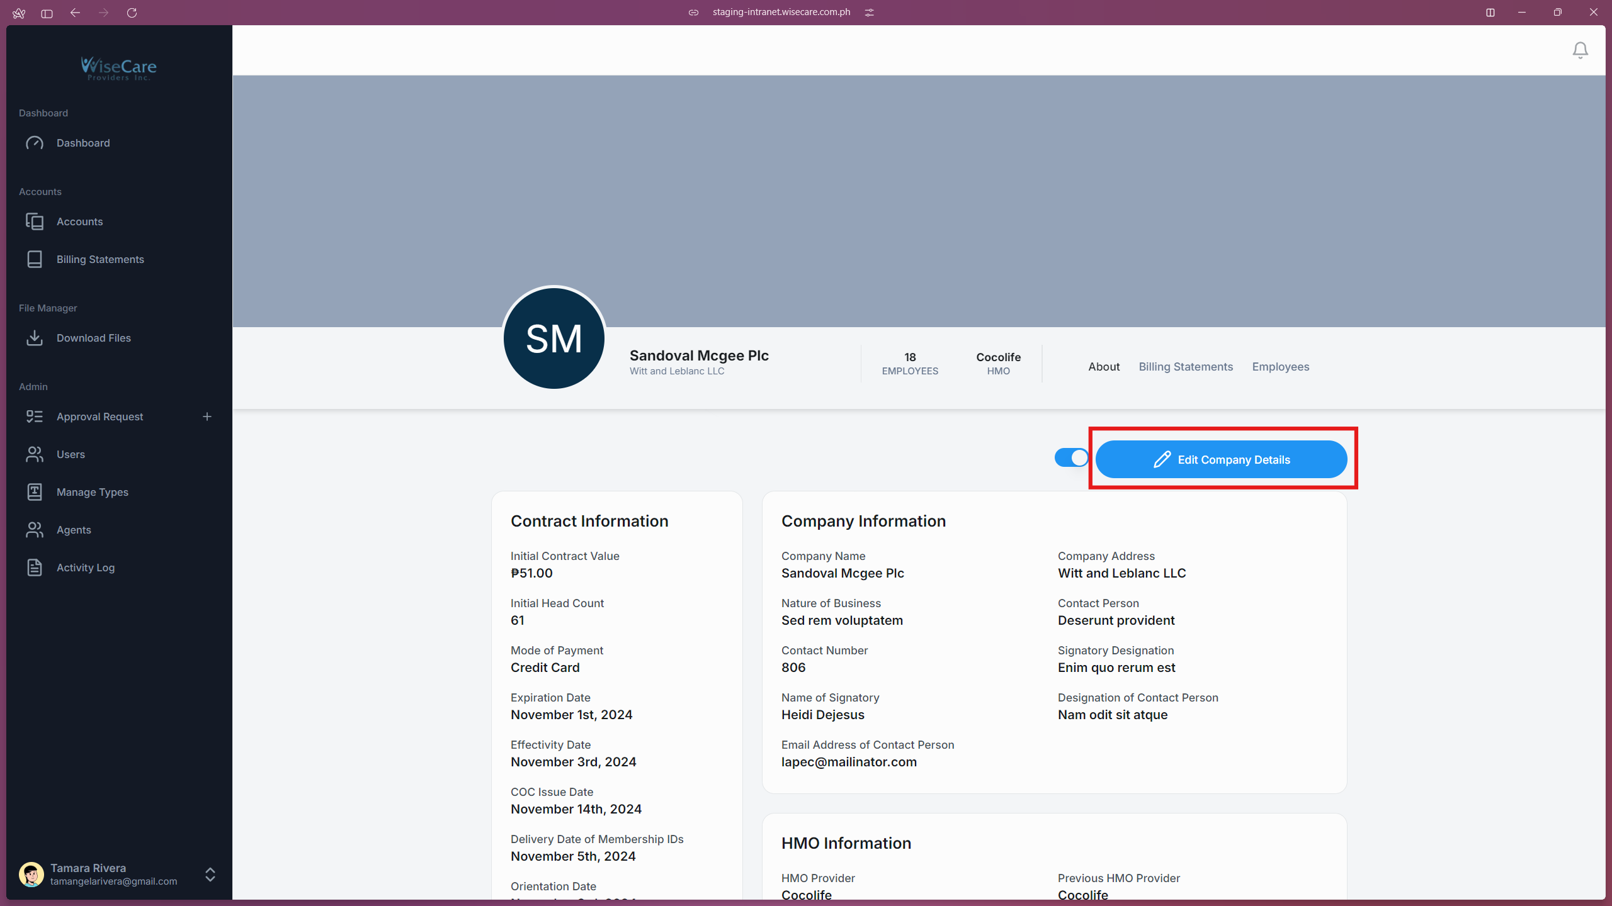Click the Edit Company Details button

[1223, 459]
